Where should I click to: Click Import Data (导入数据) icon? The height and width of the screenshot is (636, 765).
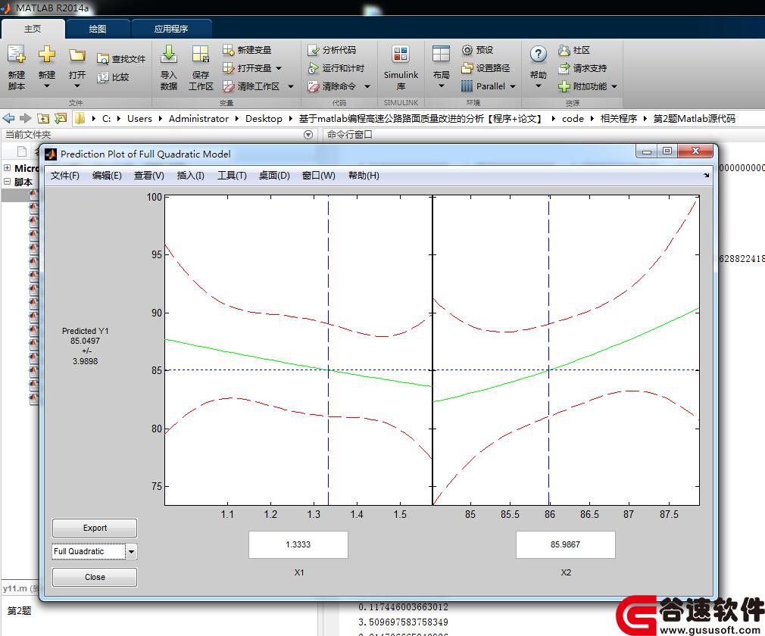click(x=169, y=55)
